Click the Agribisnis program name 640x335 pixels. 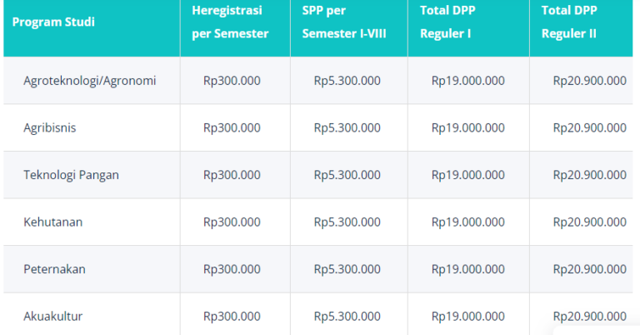tap(50, 127)
